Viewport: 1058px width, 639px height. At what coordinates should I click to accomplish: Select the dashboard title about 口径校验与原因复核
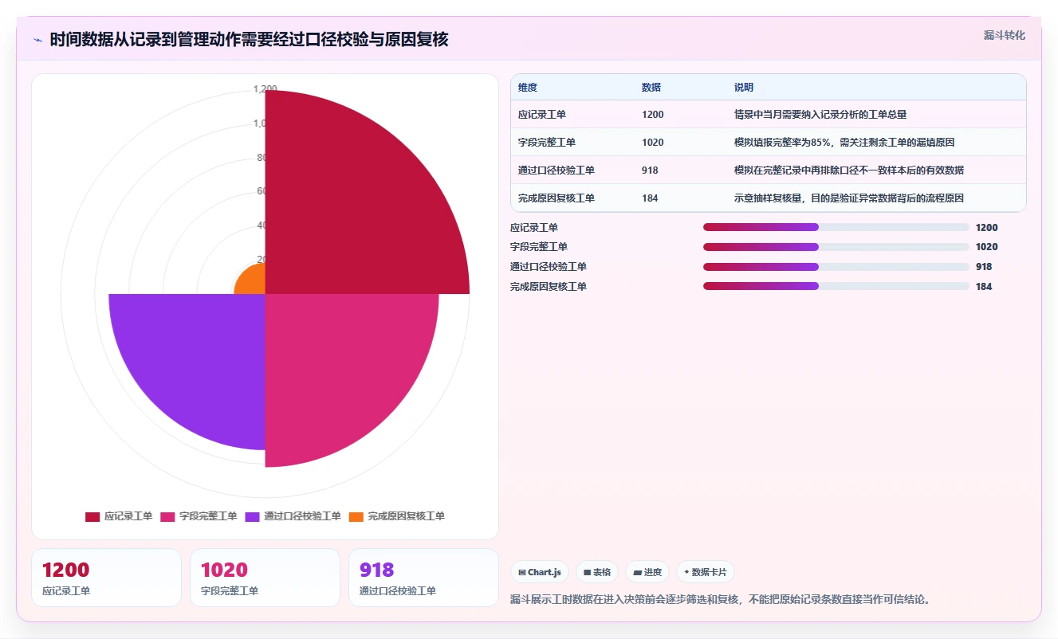point(249,39)
